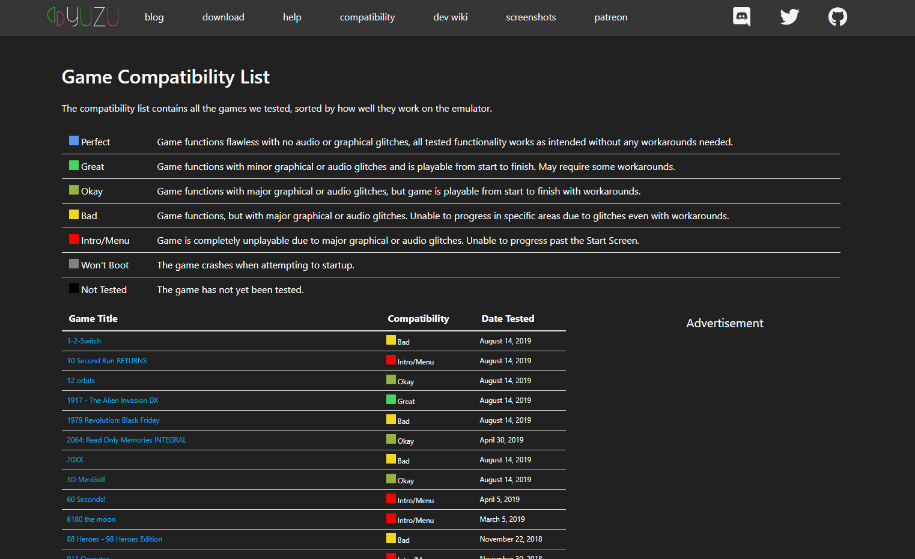The image size is (915, 559).
Task: Click the red Intro/Menu legend swatch
Action: click(x=74, y=239)
